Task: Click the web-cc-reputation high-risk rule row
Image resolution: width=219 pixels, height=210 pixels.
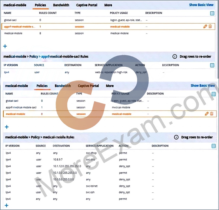Action: (x=108, y=72)
